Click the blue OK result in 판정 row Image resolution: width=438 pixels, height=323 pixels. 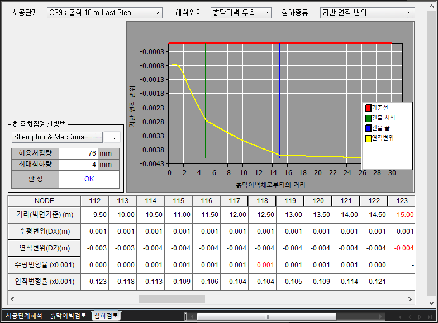[89, 179]
